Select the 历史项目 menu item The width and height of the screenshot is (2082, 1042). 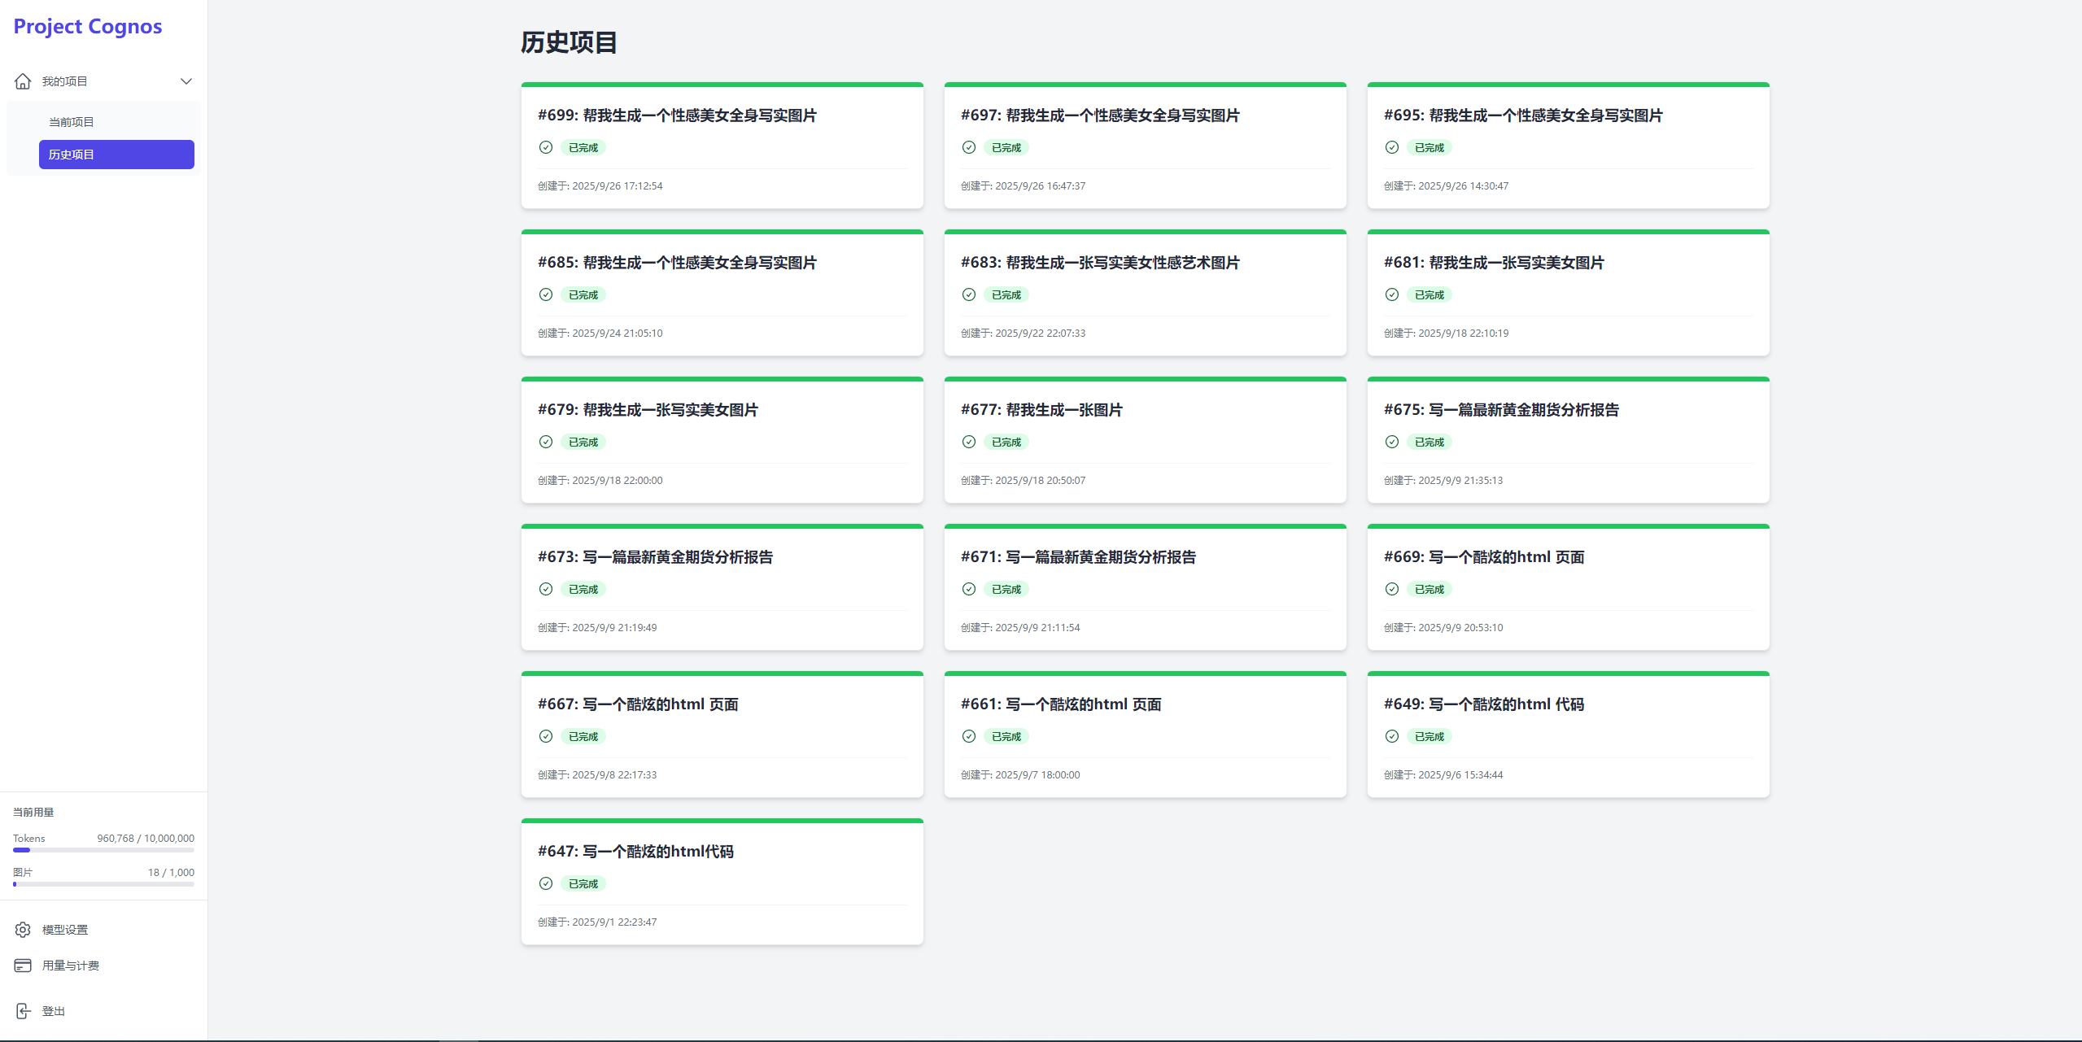[116, 155]
